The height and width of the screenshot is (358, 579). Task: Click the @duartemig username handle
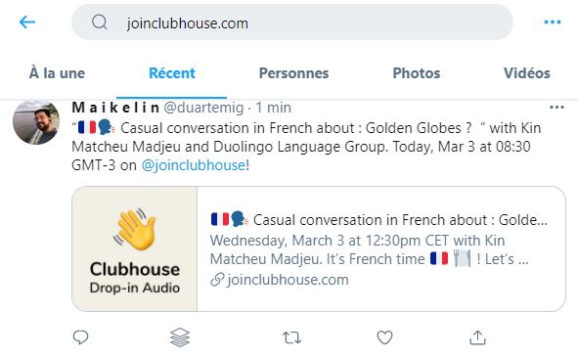(203, 108)
